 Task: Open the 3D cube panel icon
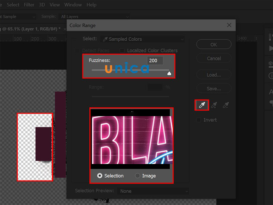[x=271, y=64]
